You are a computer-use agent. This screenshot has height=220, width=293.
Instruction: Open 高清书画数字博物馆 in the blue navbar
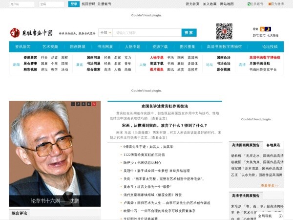pyautogui.click(x=224, y=47)
